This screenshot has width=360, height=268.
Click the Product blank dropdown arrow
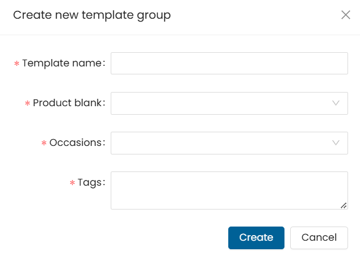click(x=336, y=103)
